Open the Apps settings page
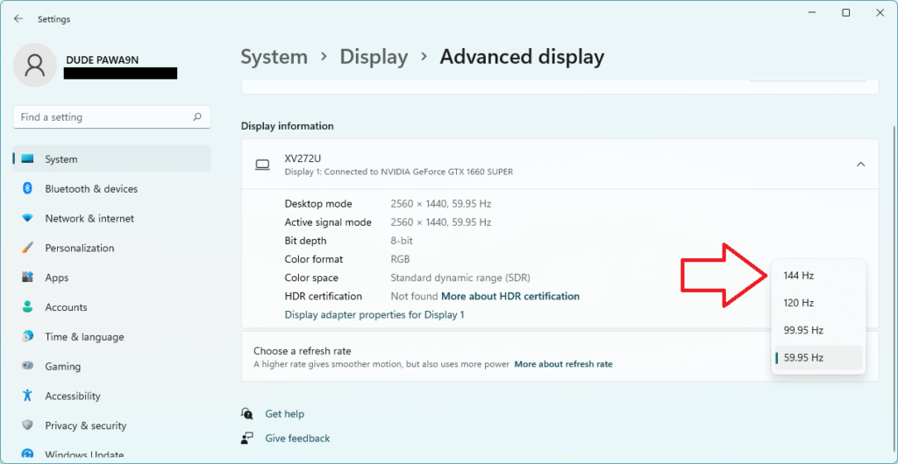898x464 pixels. tap(57, 278)
